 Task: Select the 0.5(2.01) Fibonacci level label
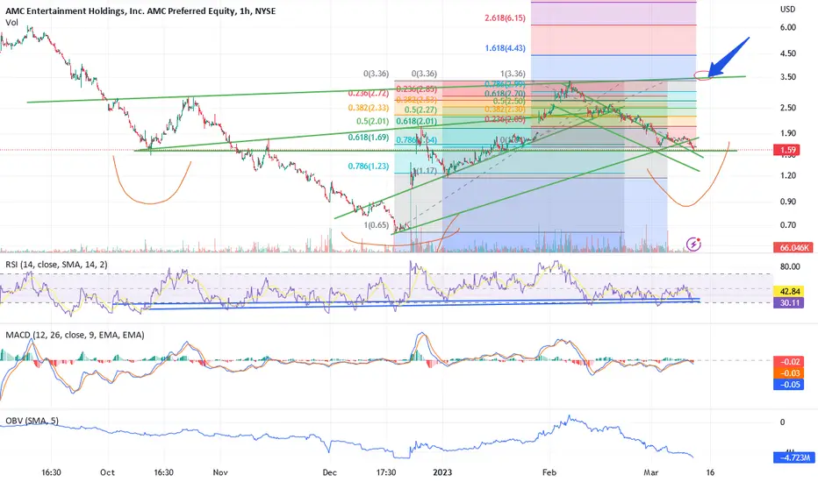[x=372, y=122]
